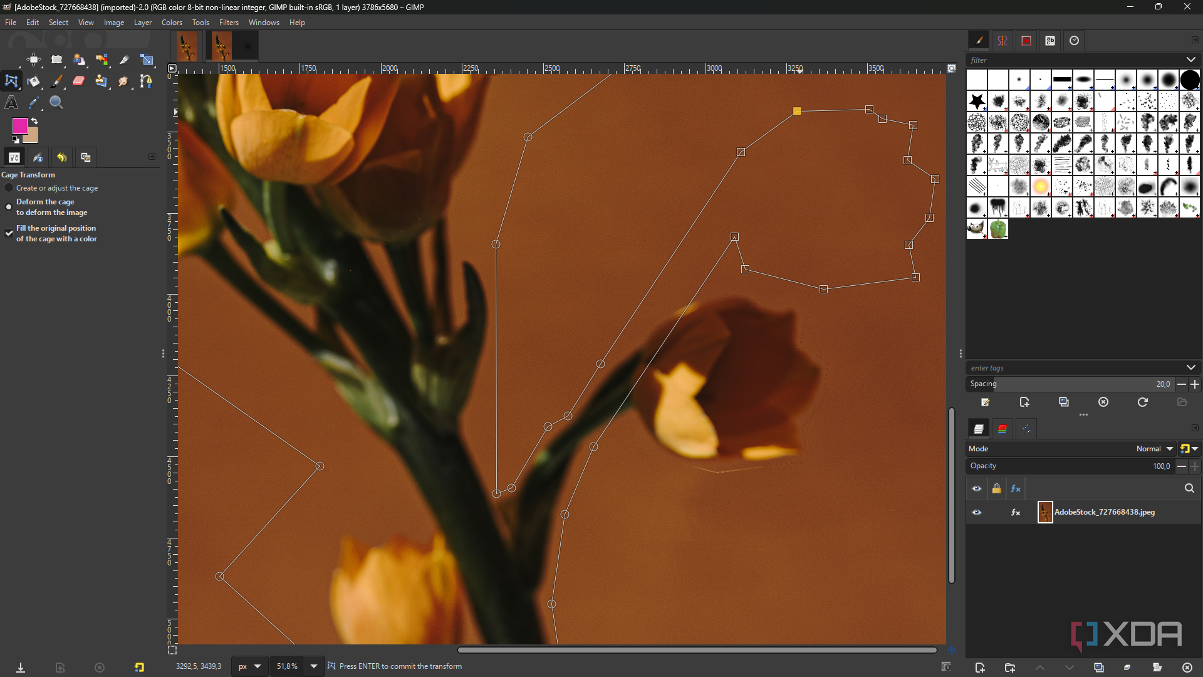The width and height of the screenshot is (1203, 677).
Task: Select the Text tool
Action: click(x=11, y=102)
